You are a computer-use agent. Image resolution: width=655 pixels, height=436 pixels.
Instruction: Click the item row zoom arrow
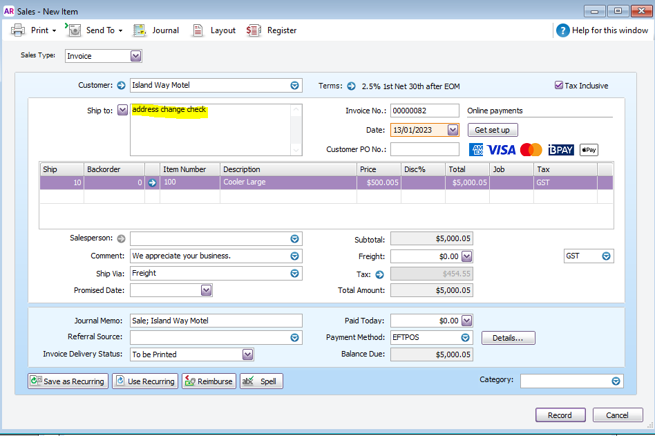[x=152, y=183]
